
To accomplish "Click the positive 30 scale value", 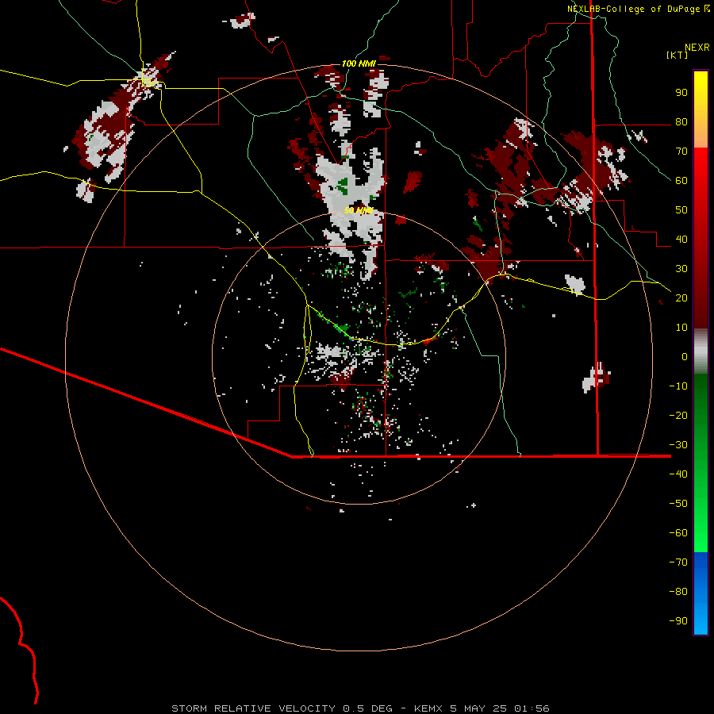I will (681, 269).
